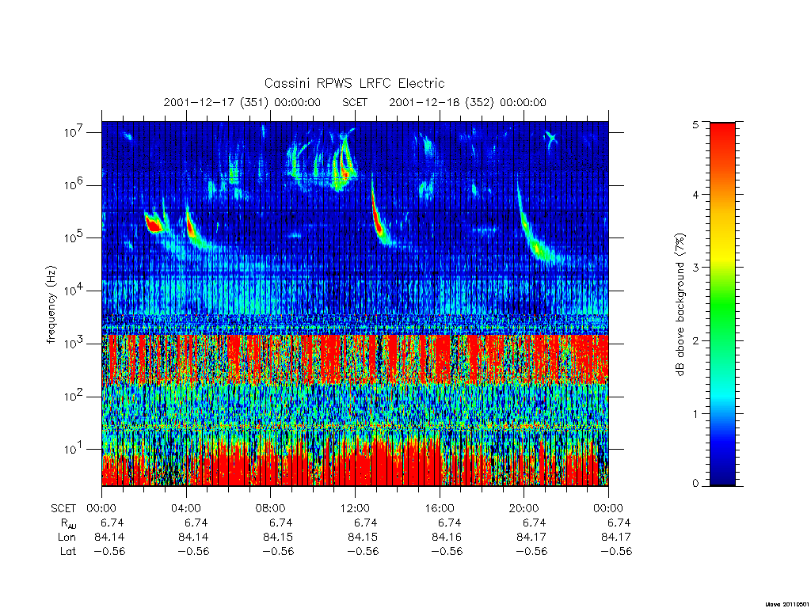811x608 pixels.
Task: Click the title 'Cassini RPWS LRFC Electric'
Action: pyautogui.click(x=354, y=83)
